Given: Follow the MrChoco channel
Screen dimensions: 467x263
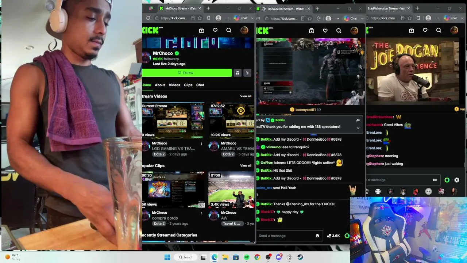Looking at the screenshot, I should coord(187,73).
